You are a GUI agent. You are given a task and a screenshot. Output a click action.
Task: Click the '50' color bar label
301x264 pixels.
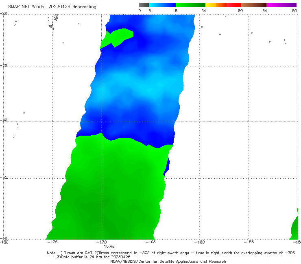[x=240, y=11]
